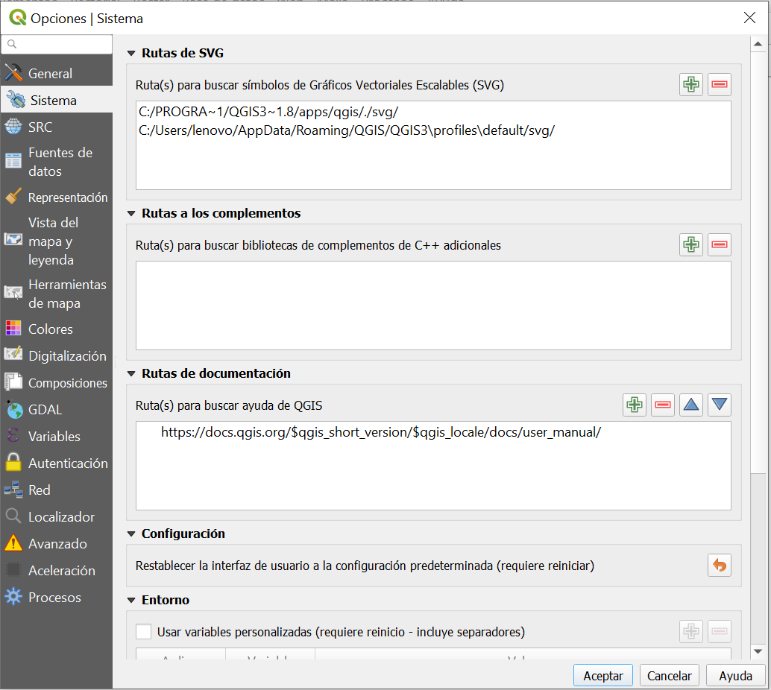Remove the selected SVG path

[x=719, y=84]
